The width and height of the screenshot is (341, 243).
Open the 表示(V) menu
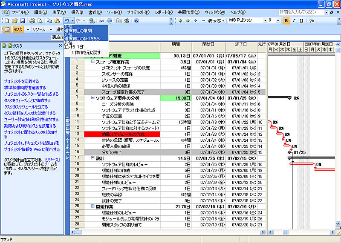point(59,12)
